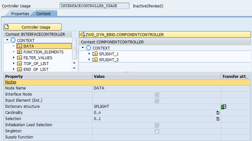Collapse the INTERFACECONTROLLER CONTEXT root node
This screenshot has height=141, width=252.
[7, 40]
